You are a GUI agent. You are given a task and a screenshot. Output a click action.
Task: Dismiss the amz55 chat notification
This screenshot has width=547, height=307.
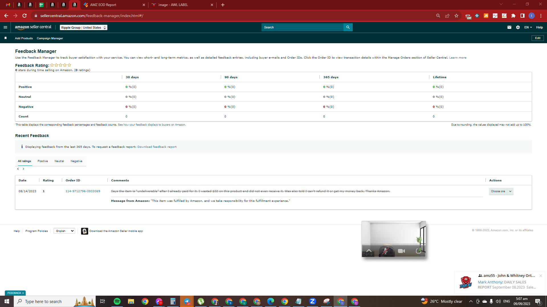(x=541, y=276)
